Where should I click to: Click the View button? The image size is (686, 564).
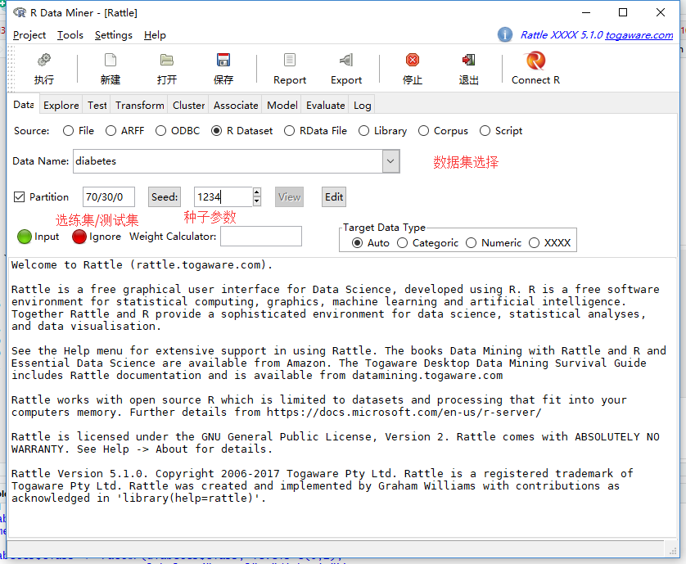click(289, 197)
